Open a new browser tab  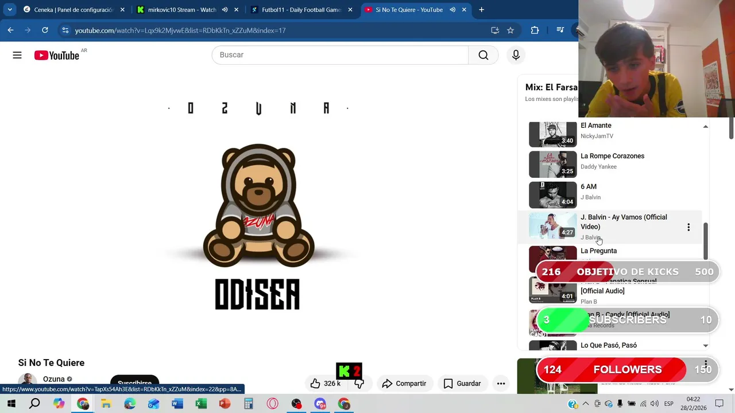click(481, 10)
